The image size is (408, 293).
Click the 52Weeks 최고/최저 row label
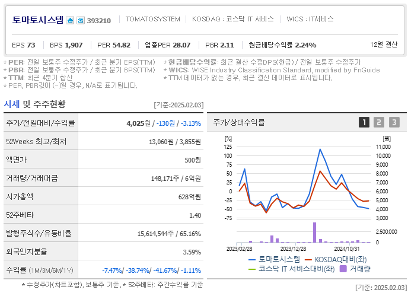(36, 141)
